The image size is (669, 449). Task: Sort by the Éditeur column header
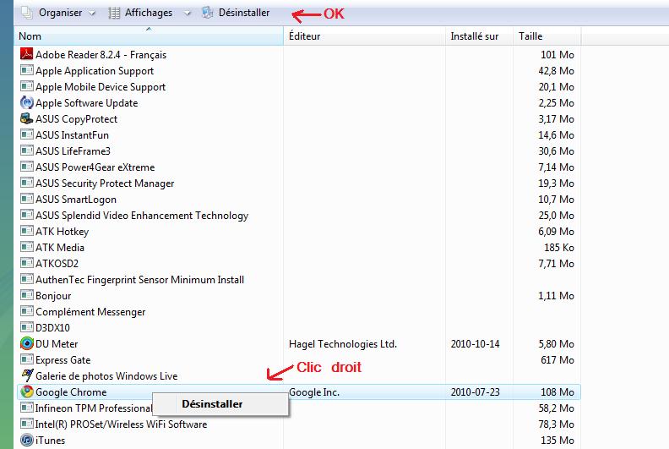tap(364, 36)
